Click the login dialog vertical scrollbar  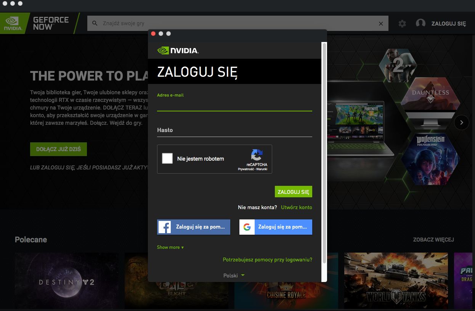[x=324, y=153]
